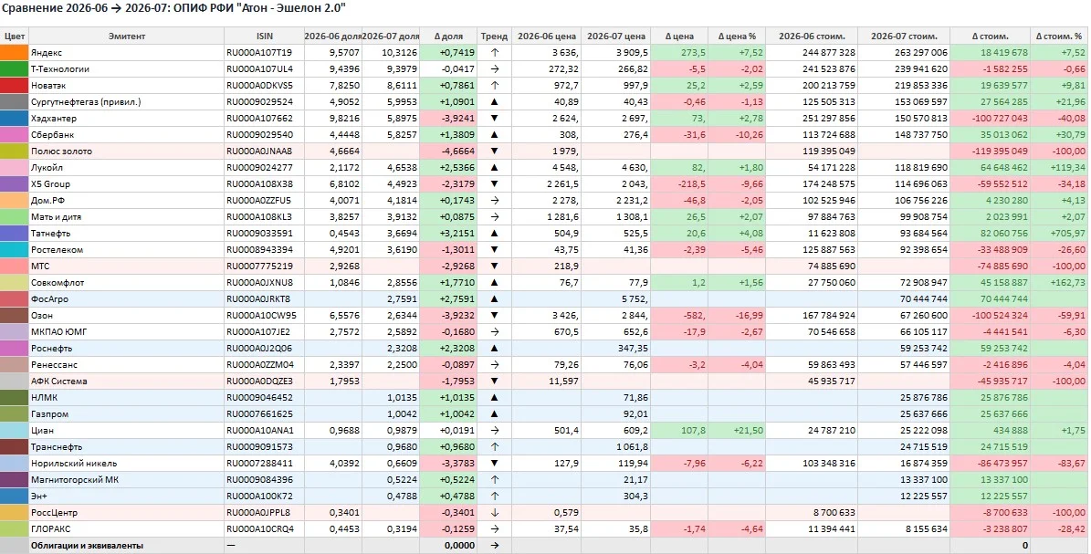
Task: Click the orange color swatch for Яндекс
Action: tap(14, 53)
